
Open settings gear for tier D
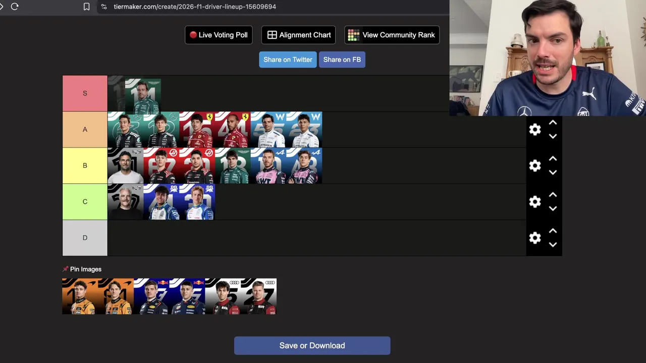pyautogui.click(x=535, y=238)
